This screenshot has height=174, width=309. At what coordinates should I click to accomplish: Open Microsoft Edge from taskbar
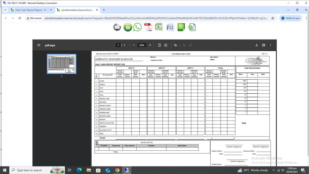[79, 170]
